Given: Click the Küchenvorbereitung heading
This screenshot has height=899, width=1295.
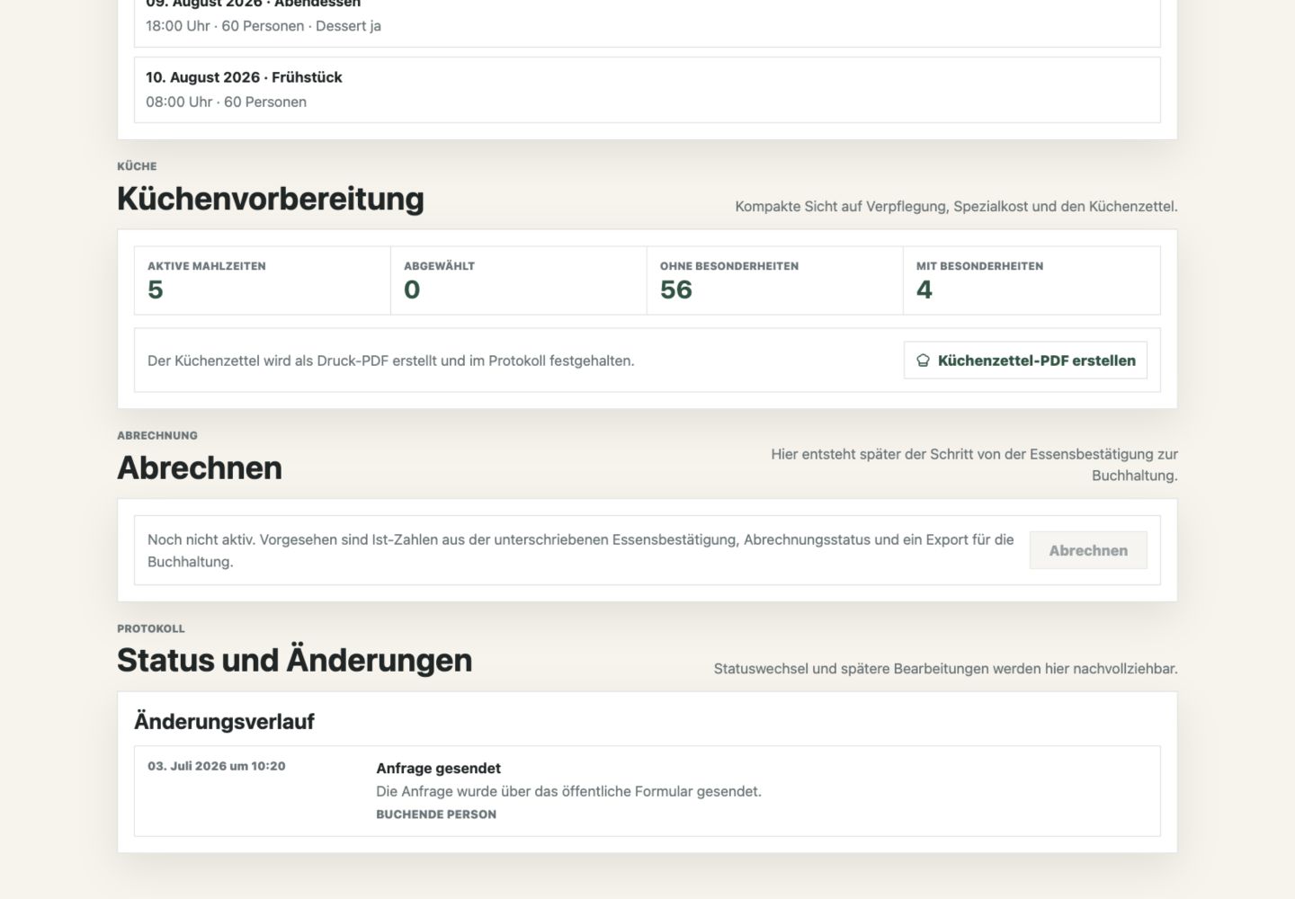Looking at the screenshot, I should pyautogui.click(x=271, y=199).
